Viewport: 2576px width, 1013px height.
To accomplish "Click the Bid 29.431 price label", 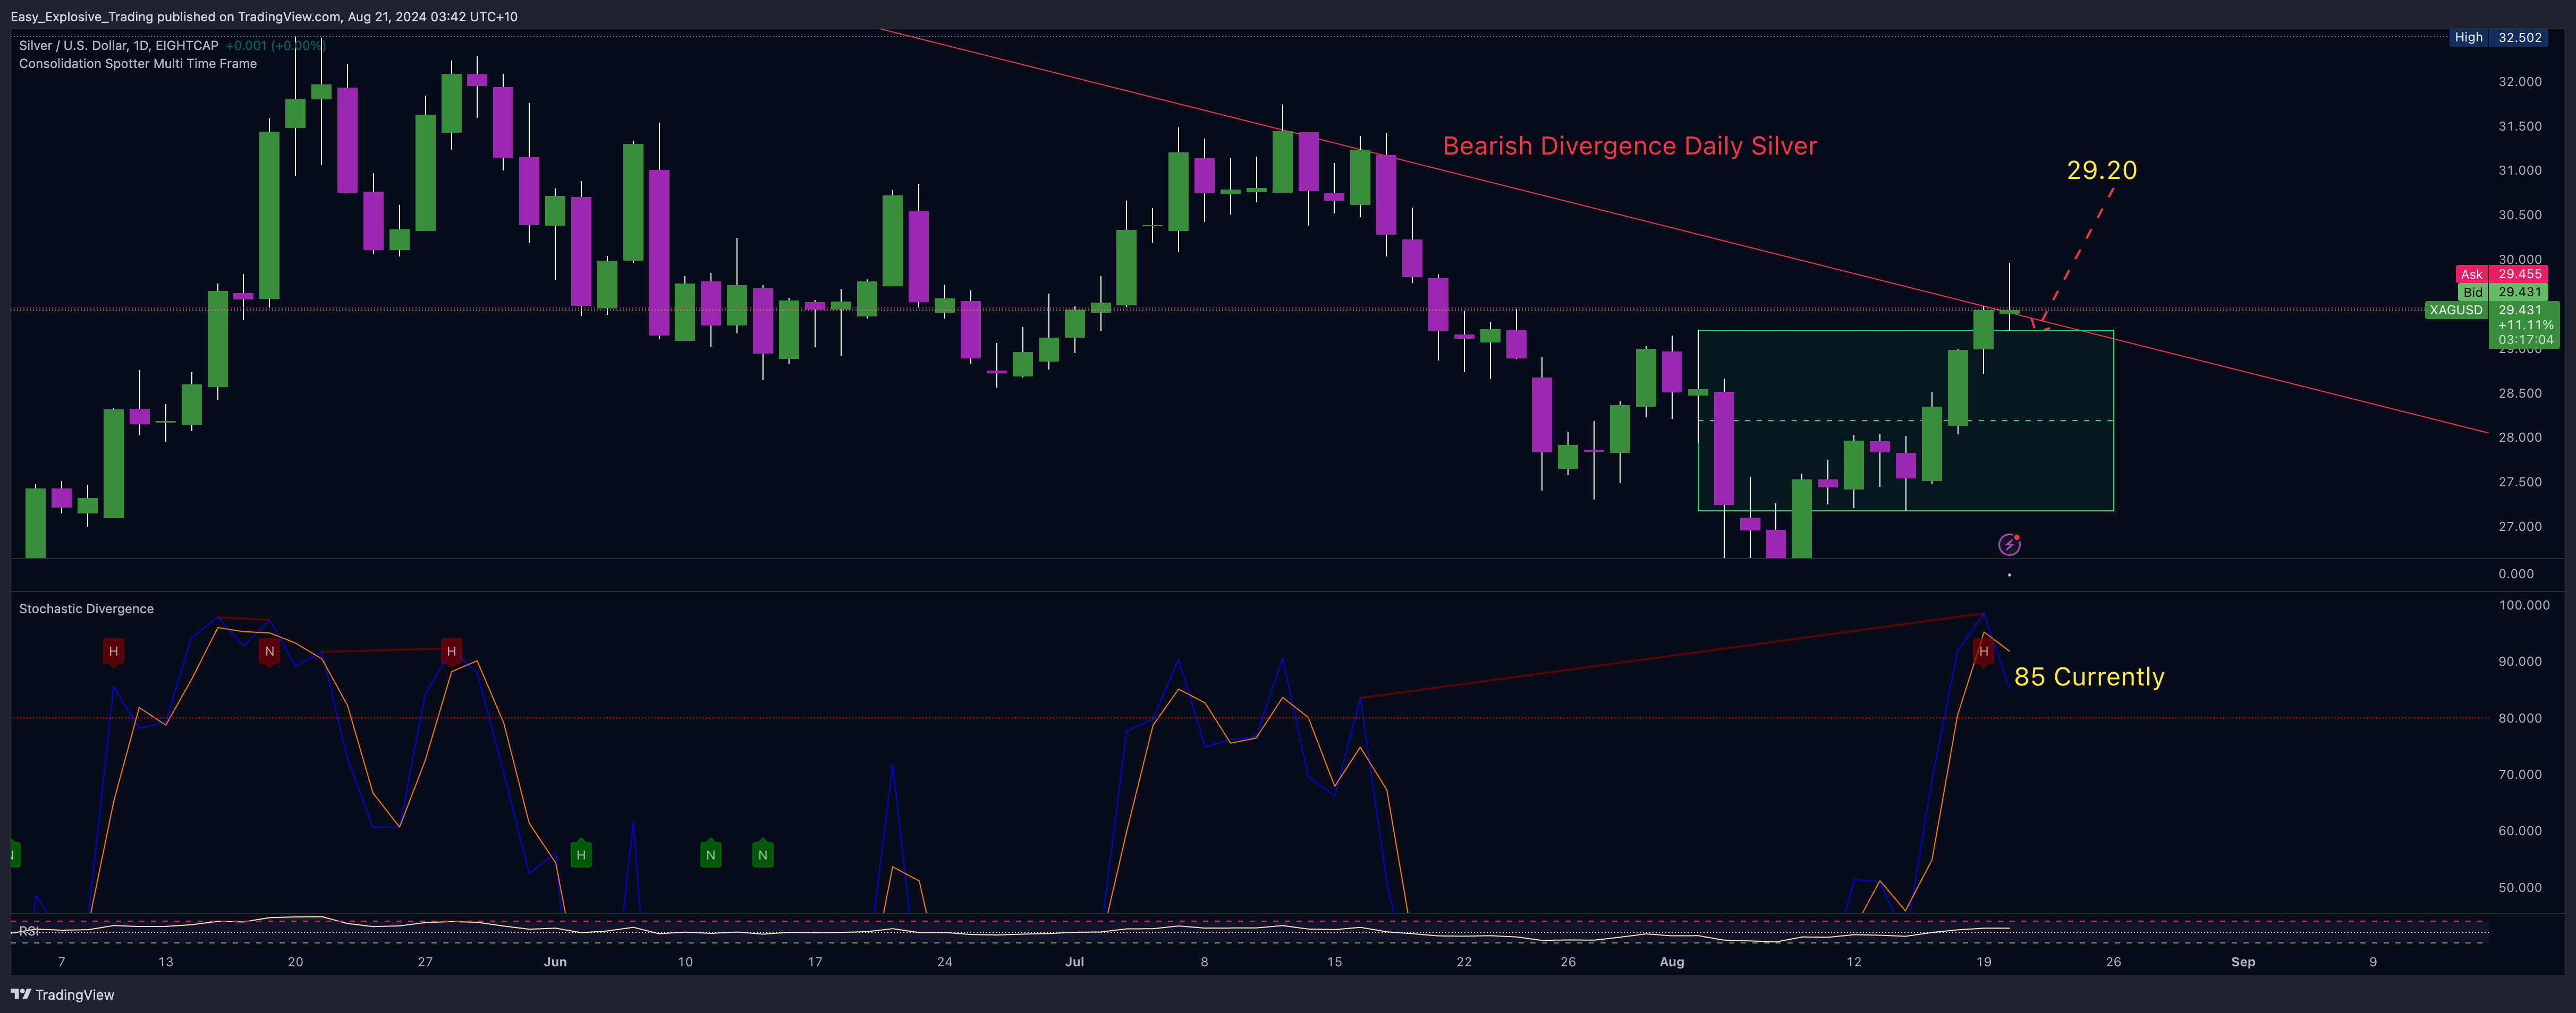I will (x=2503, y=291).
